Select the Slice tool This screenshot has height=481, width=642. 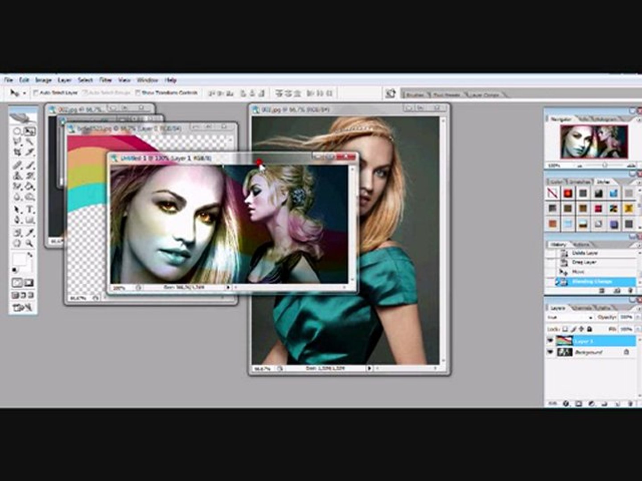point(29,152)
